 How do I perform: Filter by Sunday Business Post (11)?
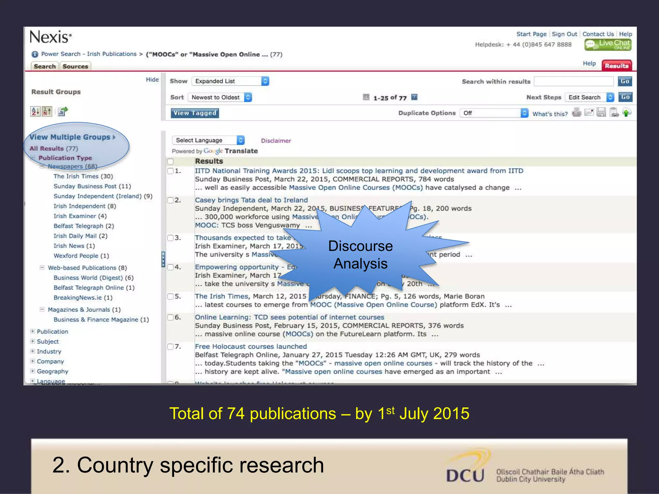92,186
